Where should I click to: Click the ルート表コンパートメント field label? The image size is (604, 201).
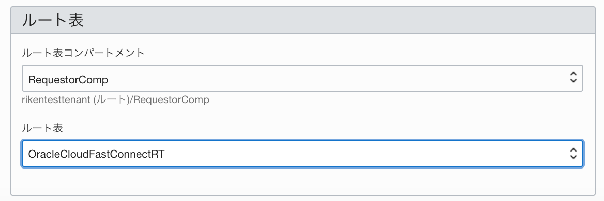click(83, 53)
